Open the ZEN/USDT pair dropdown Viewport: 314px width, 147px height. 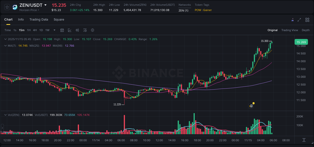pyautogui.click(x=45, y=5)
